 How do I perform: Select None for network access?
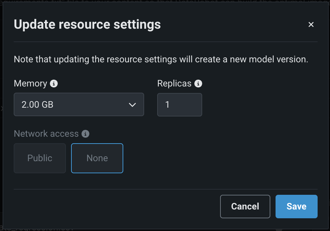(97, 158)
